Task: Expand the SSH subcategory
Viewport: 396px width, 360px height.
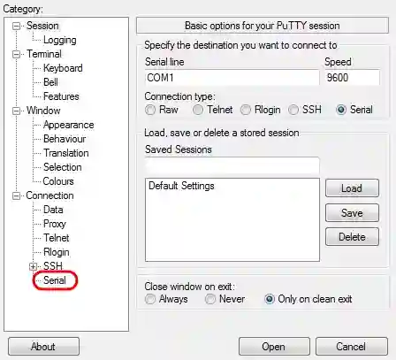Action: tap(33, 266)
